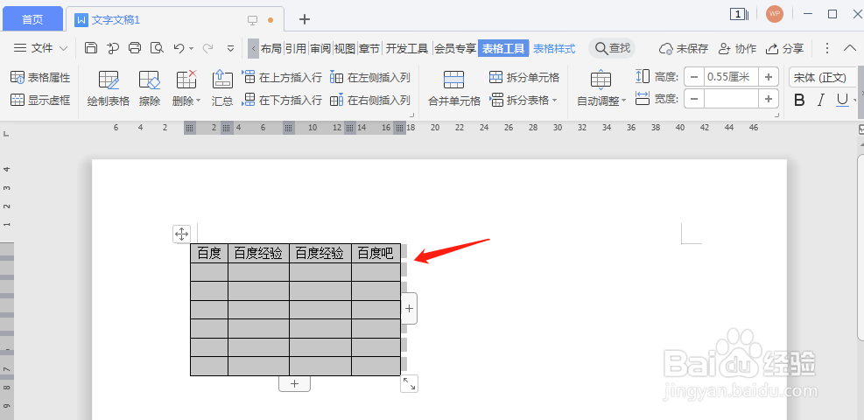The image size is (864, 420).
Task: Open 自动调整 auto-fit dropdown
Action: coord(601,88)
